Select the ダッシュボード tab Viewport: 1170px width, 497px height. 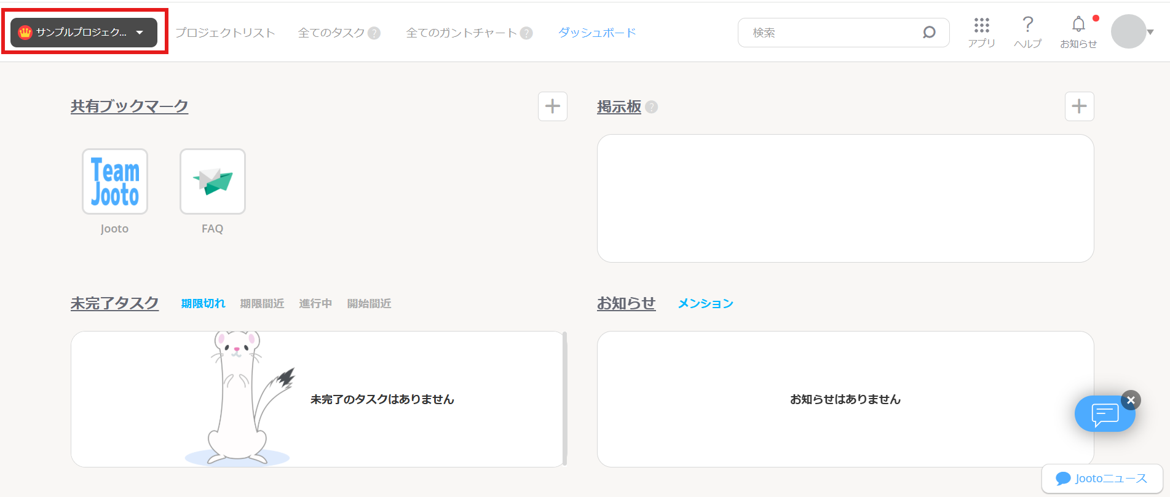click(597, 33)
